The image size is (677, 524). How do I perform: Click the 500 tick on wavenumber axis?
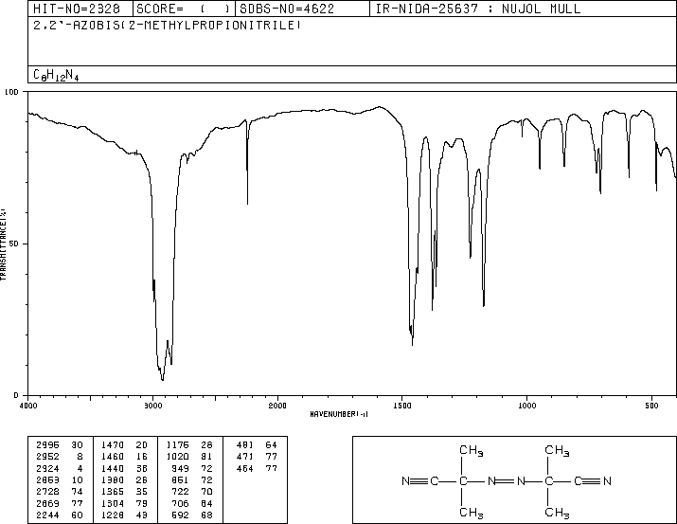[x=651, y=405]
